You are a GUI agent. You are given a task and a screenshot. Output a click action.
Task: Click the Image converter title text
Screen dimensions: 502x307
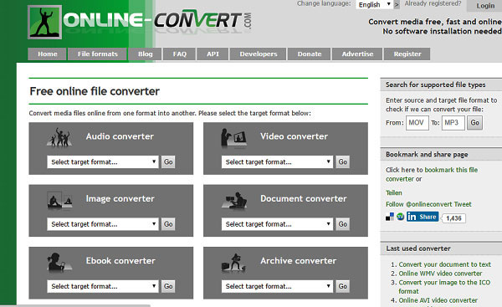[120, 199]
